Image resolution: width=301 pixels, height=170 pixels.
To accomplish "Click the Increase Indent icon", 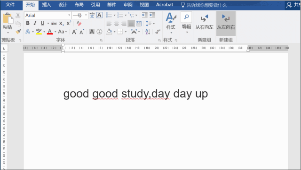I will pyautogui.click(x=152, y=15).
